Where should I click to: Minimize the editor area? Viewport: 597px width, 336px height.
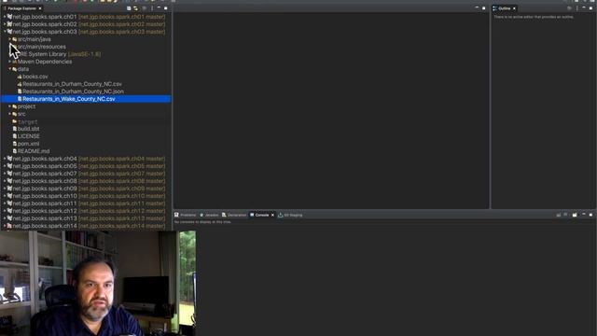click(477, 7)
